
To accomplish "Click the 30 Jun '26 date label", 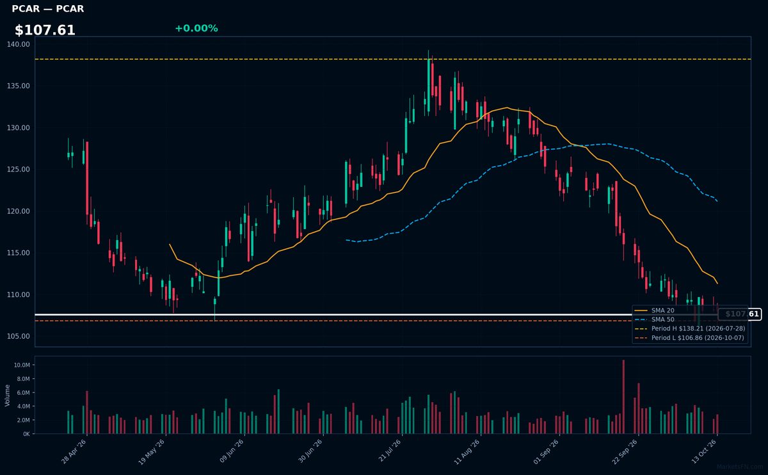I will click(x=310, y=452).
